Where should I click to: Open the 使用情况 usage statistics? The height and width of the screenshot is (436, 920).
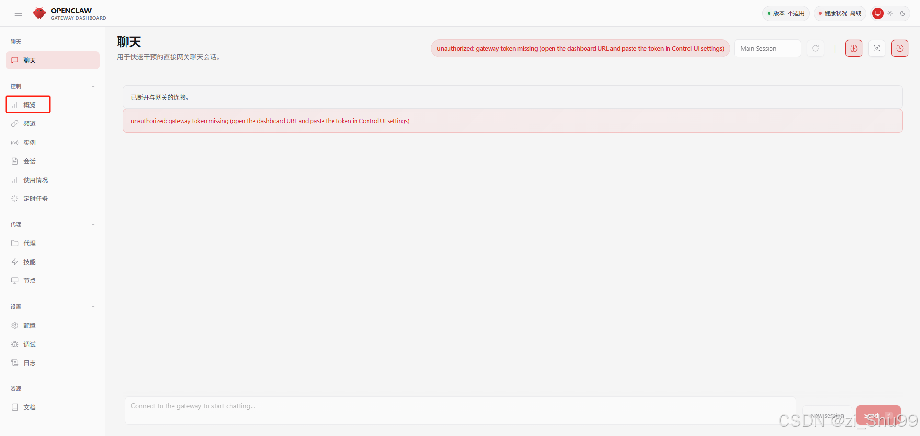36,180
